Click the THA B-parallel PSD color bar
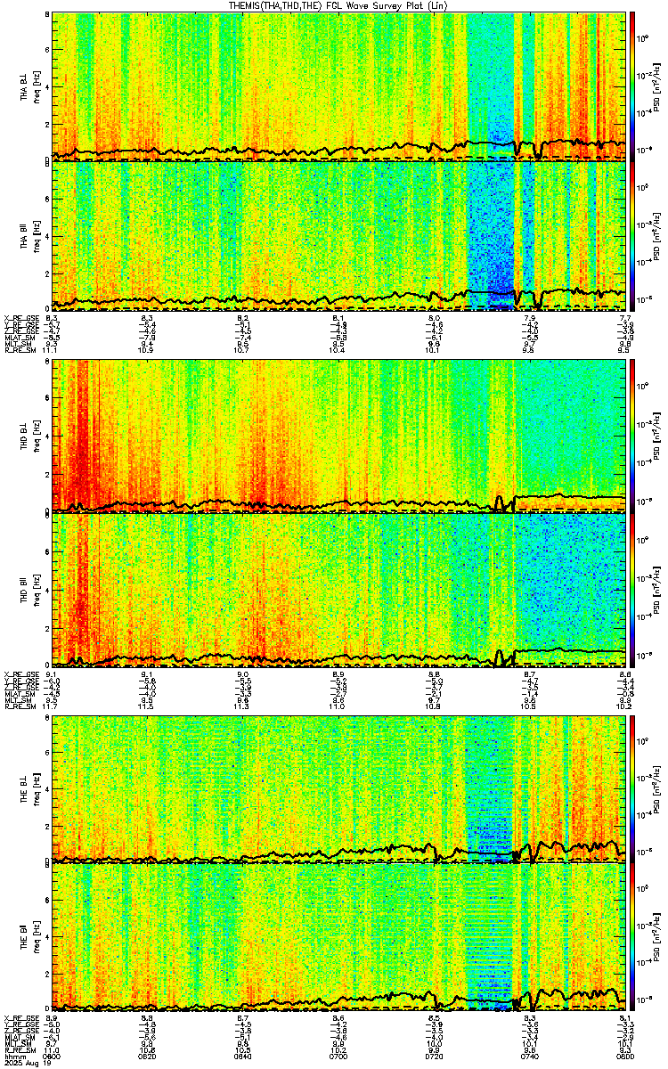The width and height of the screenshot is (668, 1069). 632,235
